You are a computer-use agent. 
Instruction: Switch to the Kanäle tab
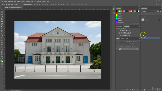point(123,38)
